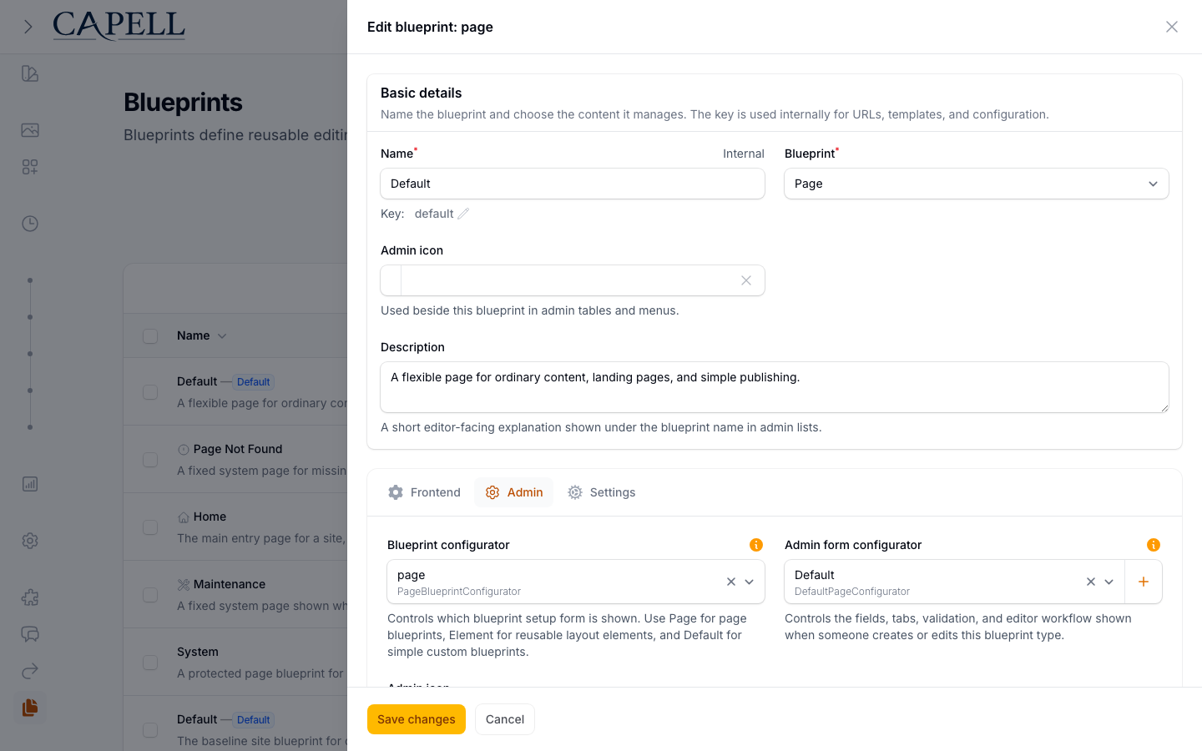
Task: Click the 'DefaultPageConfigurator' subtitle text
Action: point(852,592)
